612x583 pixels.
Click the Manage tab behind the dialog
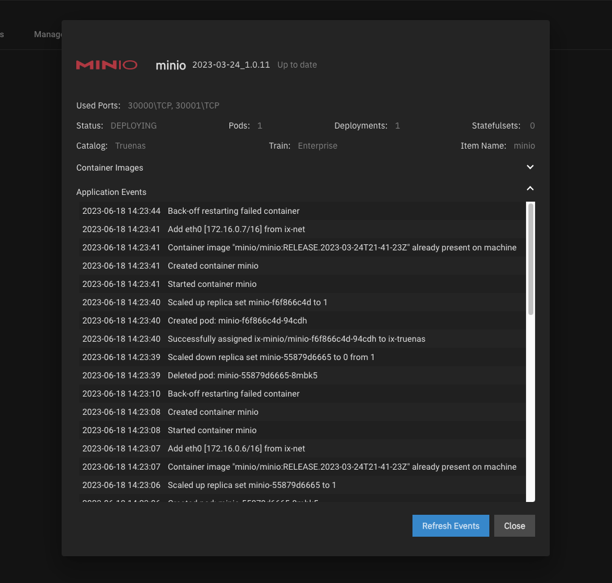[48, 34]
